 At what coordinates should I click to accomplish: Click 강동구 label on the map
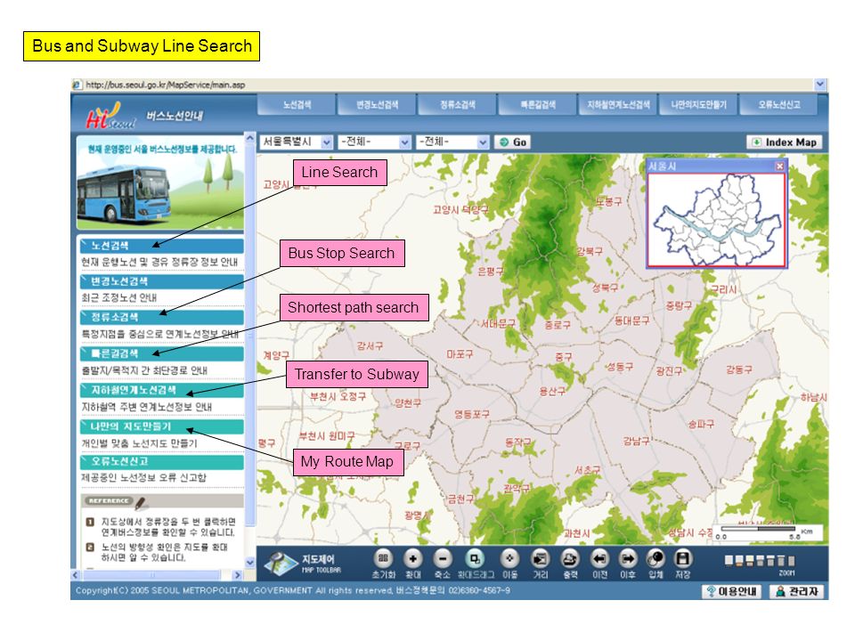(x=739, y=369)
